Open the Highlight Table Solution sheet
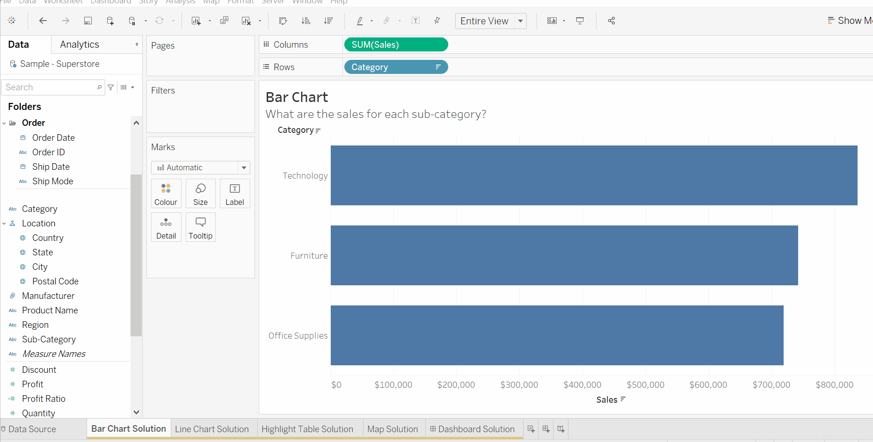The image size is (873, 442). click(307, 429)
